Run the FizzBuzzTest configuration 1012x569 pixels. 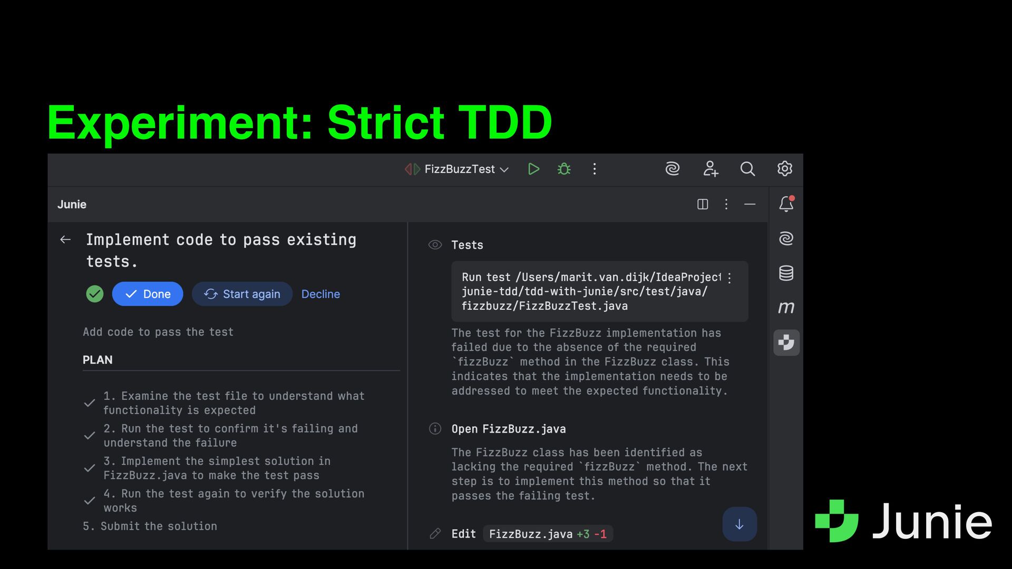click(x=533, y=169)
